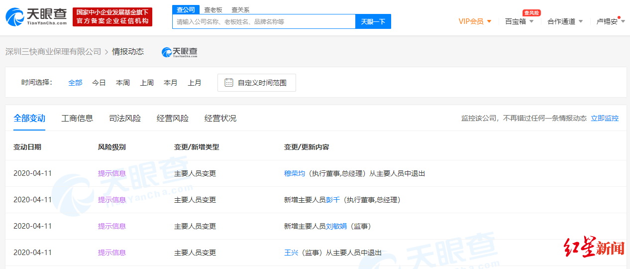Click the red 查风险 badge

[531, 12]
